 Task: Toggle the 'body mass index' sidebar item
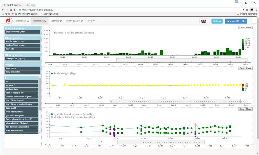pyautogui.click(x=23, y=72)
